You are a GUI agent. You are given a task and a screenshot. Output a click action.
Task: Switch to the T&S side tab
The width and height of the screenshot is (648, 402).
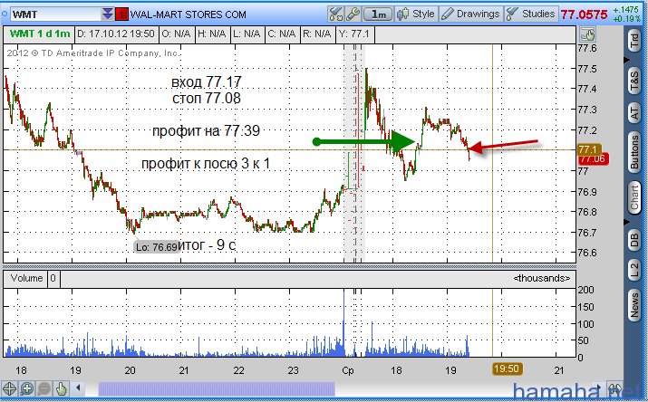point(633,81)
